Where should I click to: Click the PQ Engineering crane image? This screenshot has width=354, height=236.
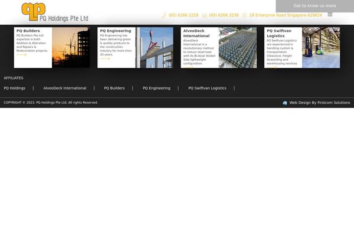[x=155, y=47]
